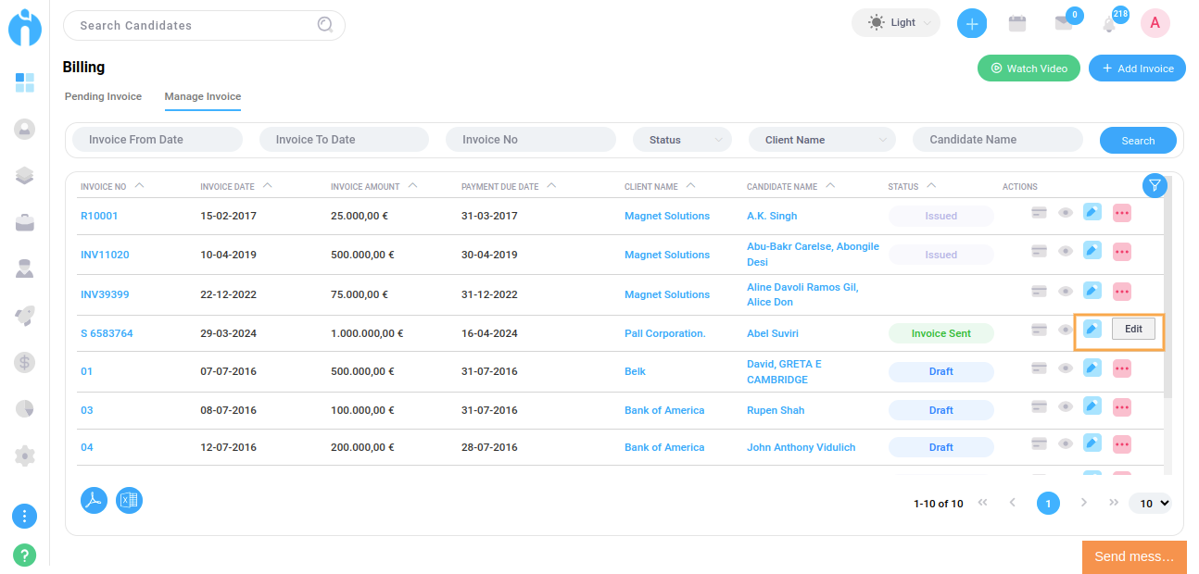Click the Invoice No input field
The width and height of the screenshot is (1199, 574).
click(530, 140)
